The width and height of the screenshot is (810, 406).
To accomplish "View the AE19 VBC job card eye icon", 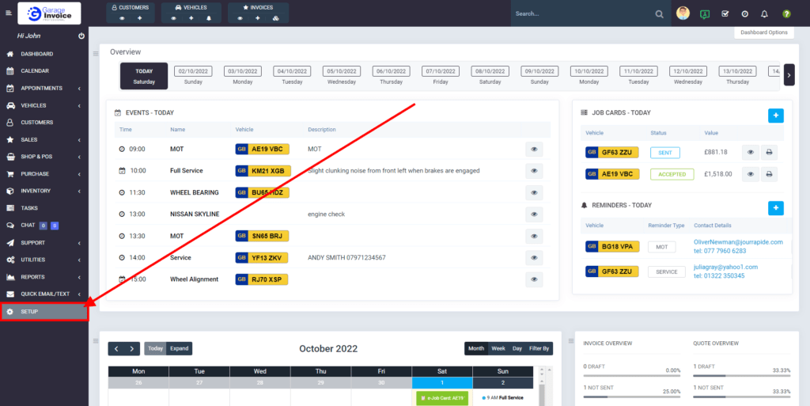I will pos(749,174).
